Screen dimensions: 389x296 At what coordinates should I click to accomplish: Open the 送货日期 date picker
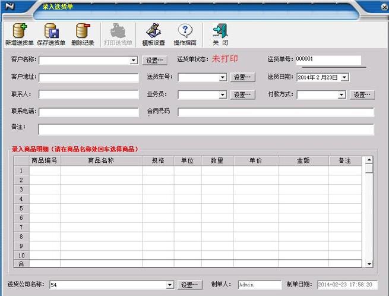(345, 77)
